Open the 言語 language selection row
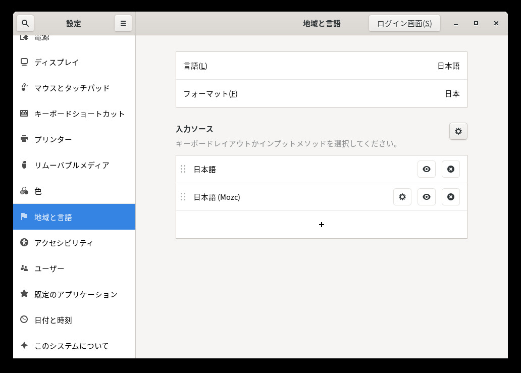This screenshot has width=521, height=373. click(x=321, y=66)
